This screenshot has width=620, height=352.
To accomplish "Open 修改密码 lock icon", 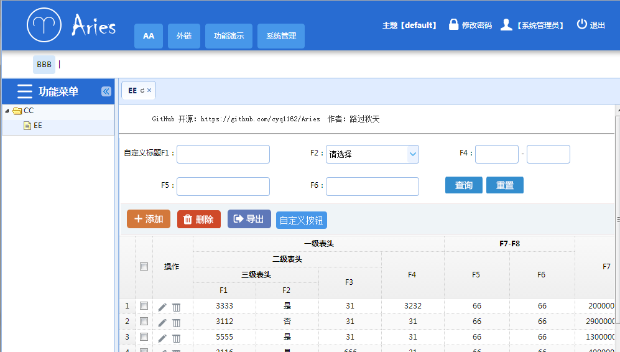I will click(453, 24).
